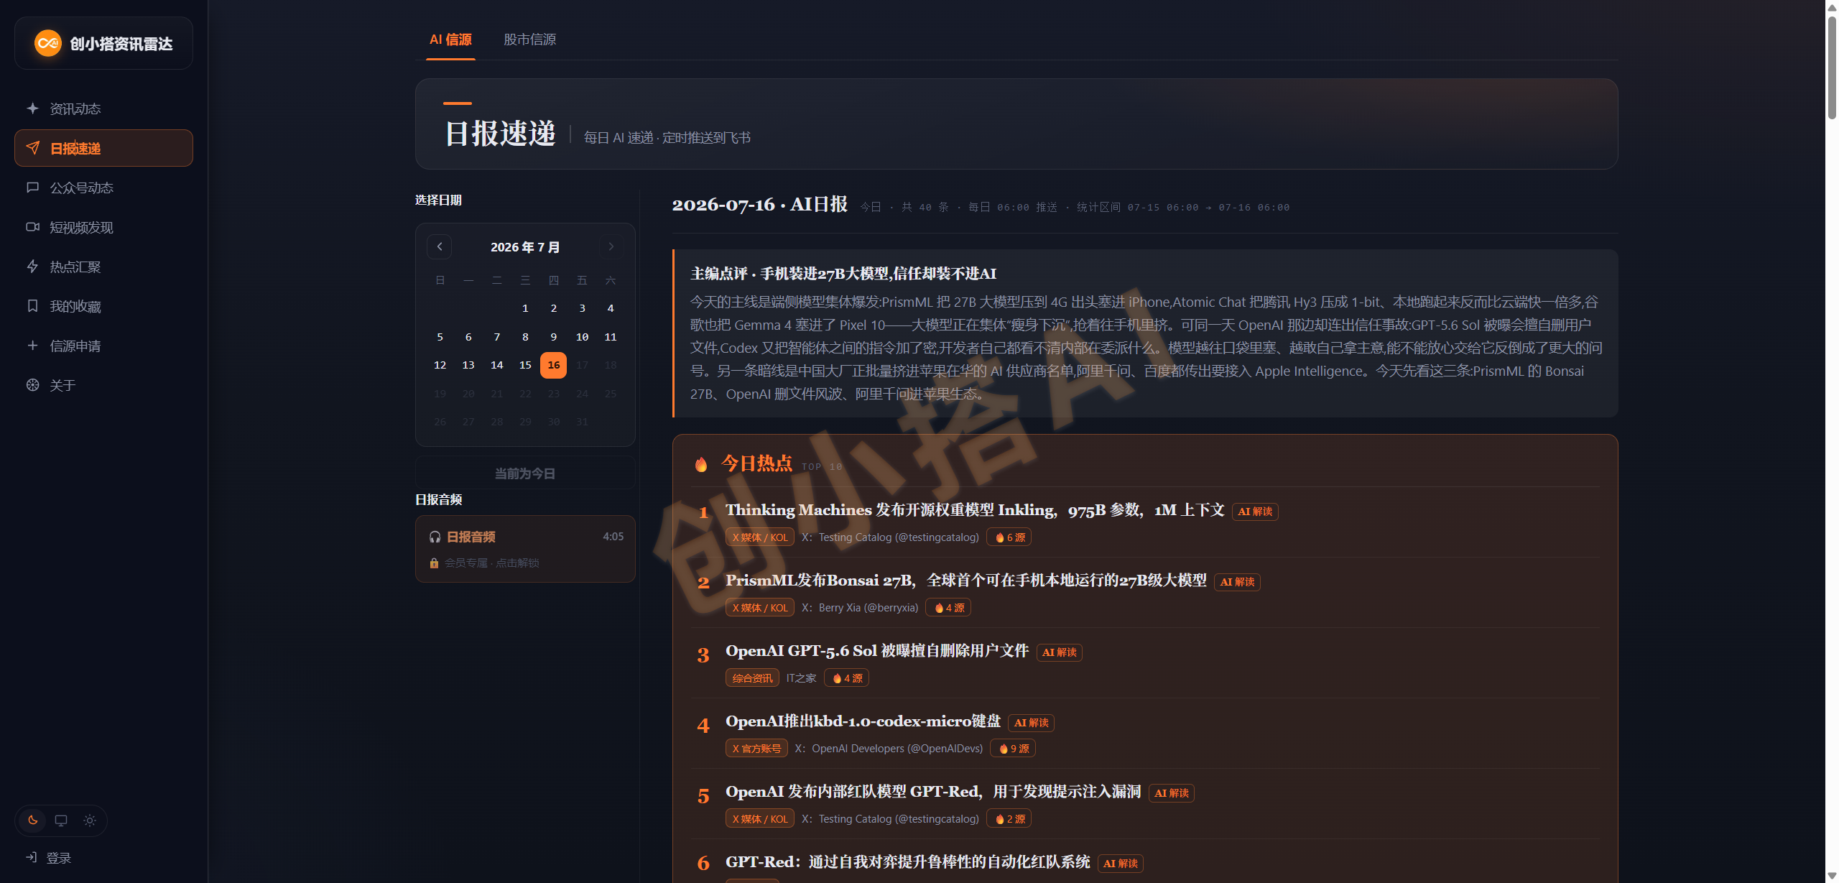
Task: Switch to the 股市信源 tab
Action: (x=530, y=40)
